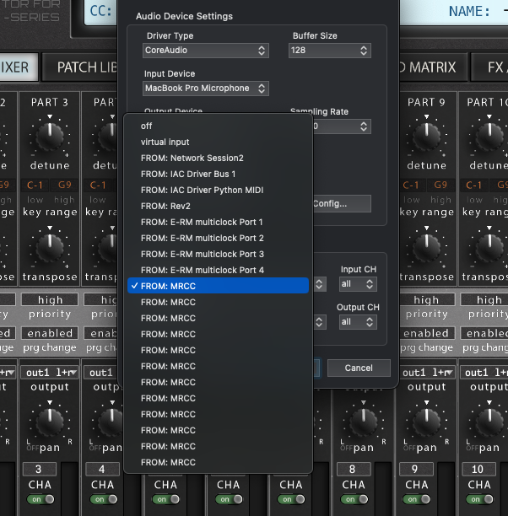Image resolution: width=508 pixels, height=516 pixels.
Task: Toggle the channel 3 on switch
Action: coord(40,500)
